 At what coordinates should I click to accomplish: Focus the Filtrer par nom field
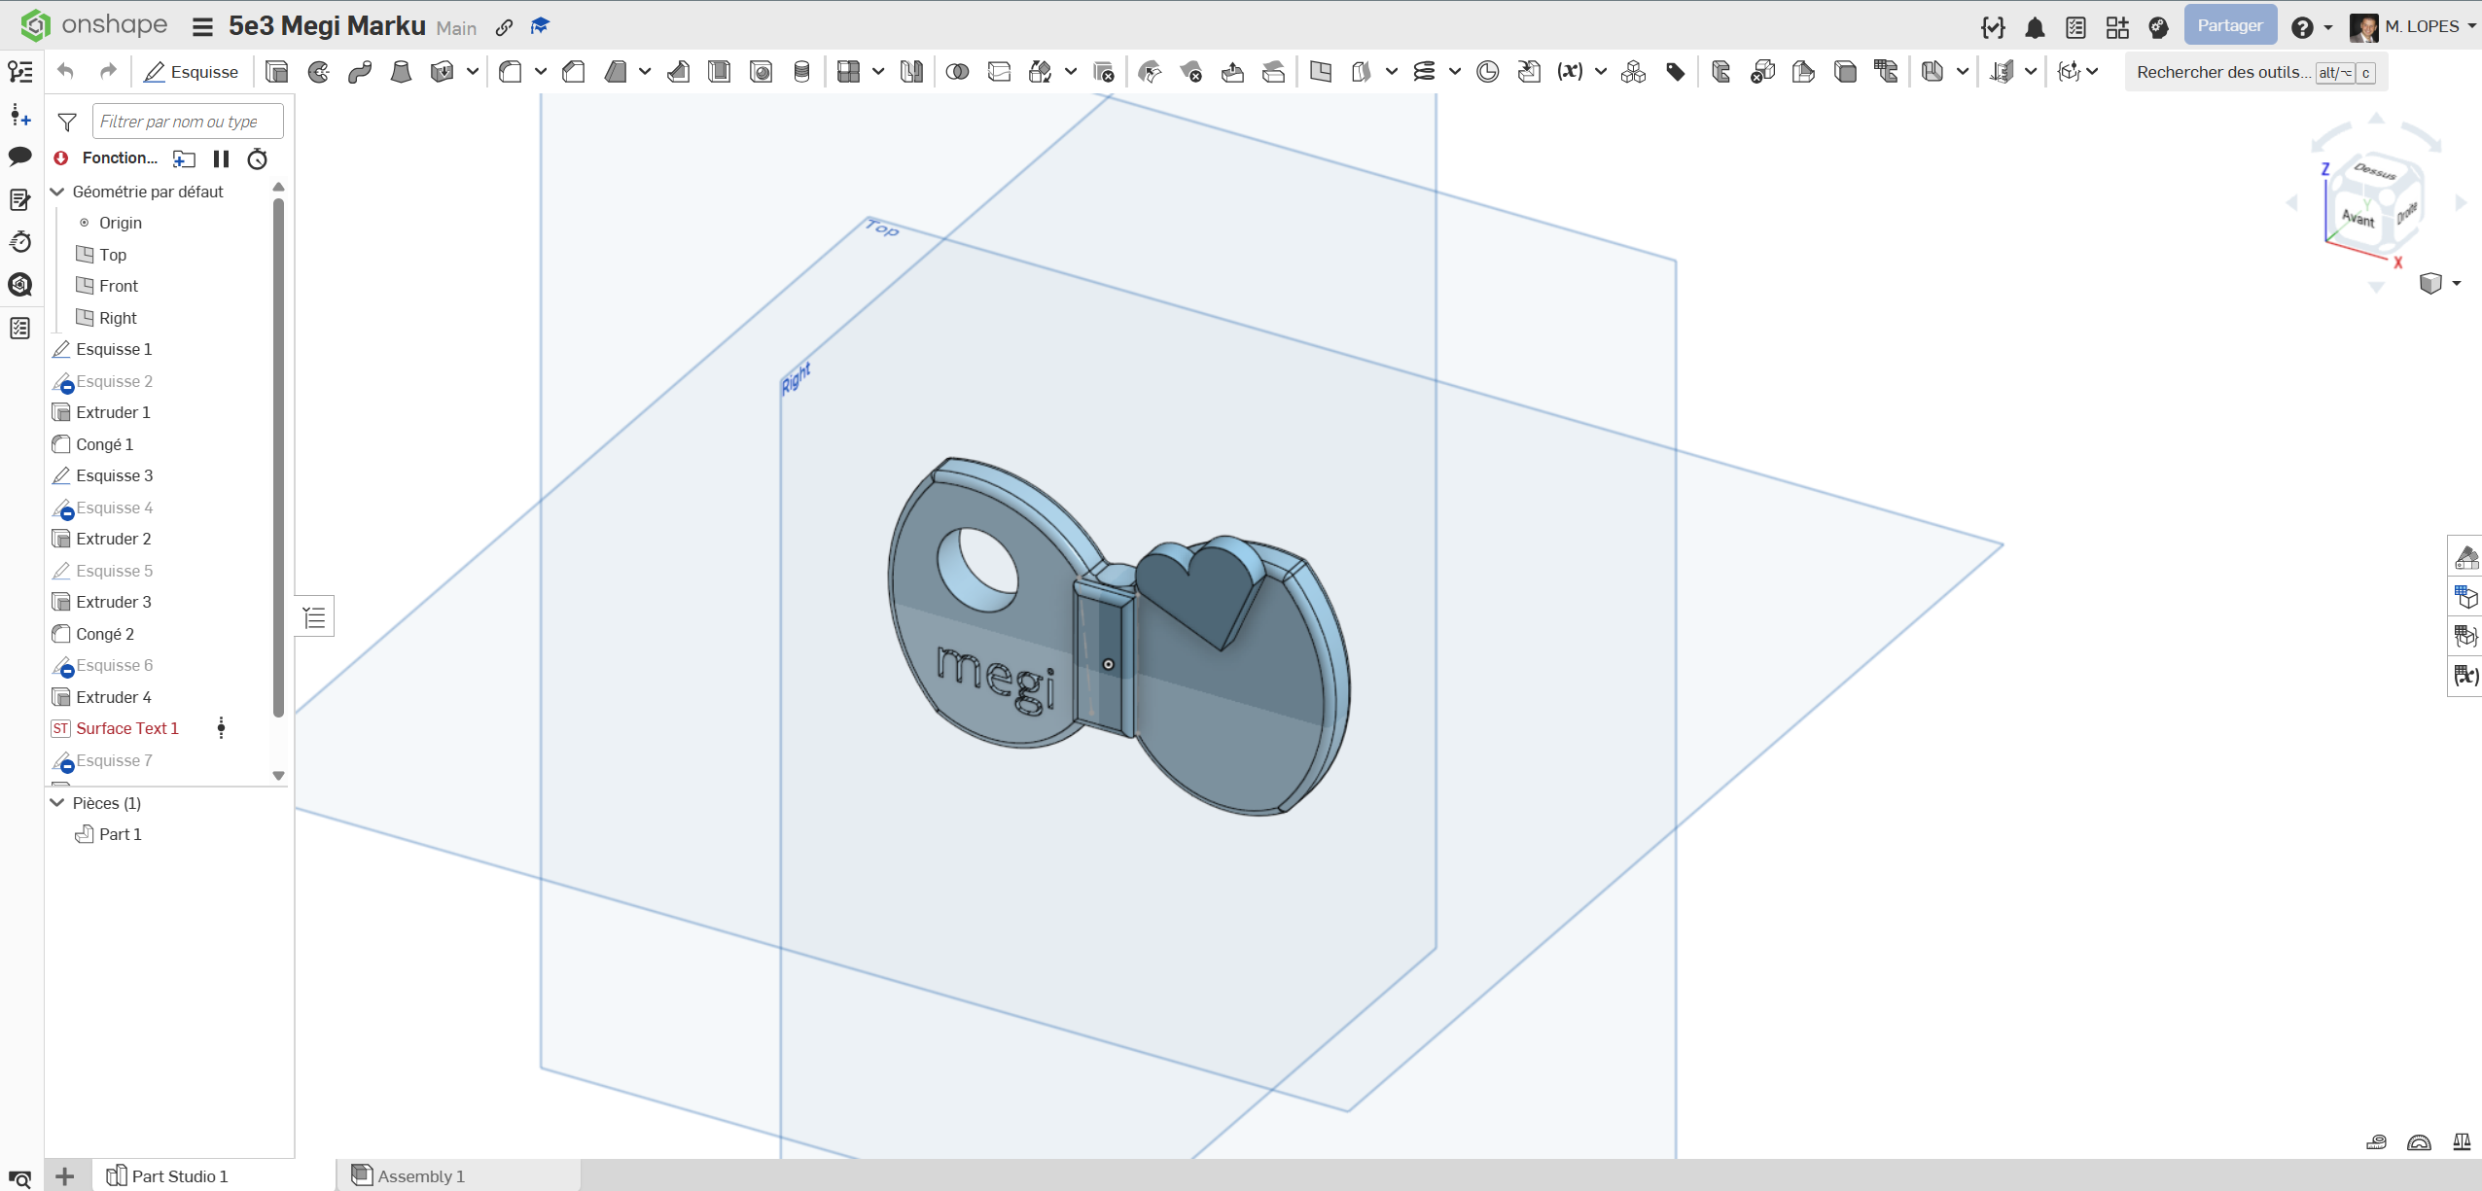point(187,122)
